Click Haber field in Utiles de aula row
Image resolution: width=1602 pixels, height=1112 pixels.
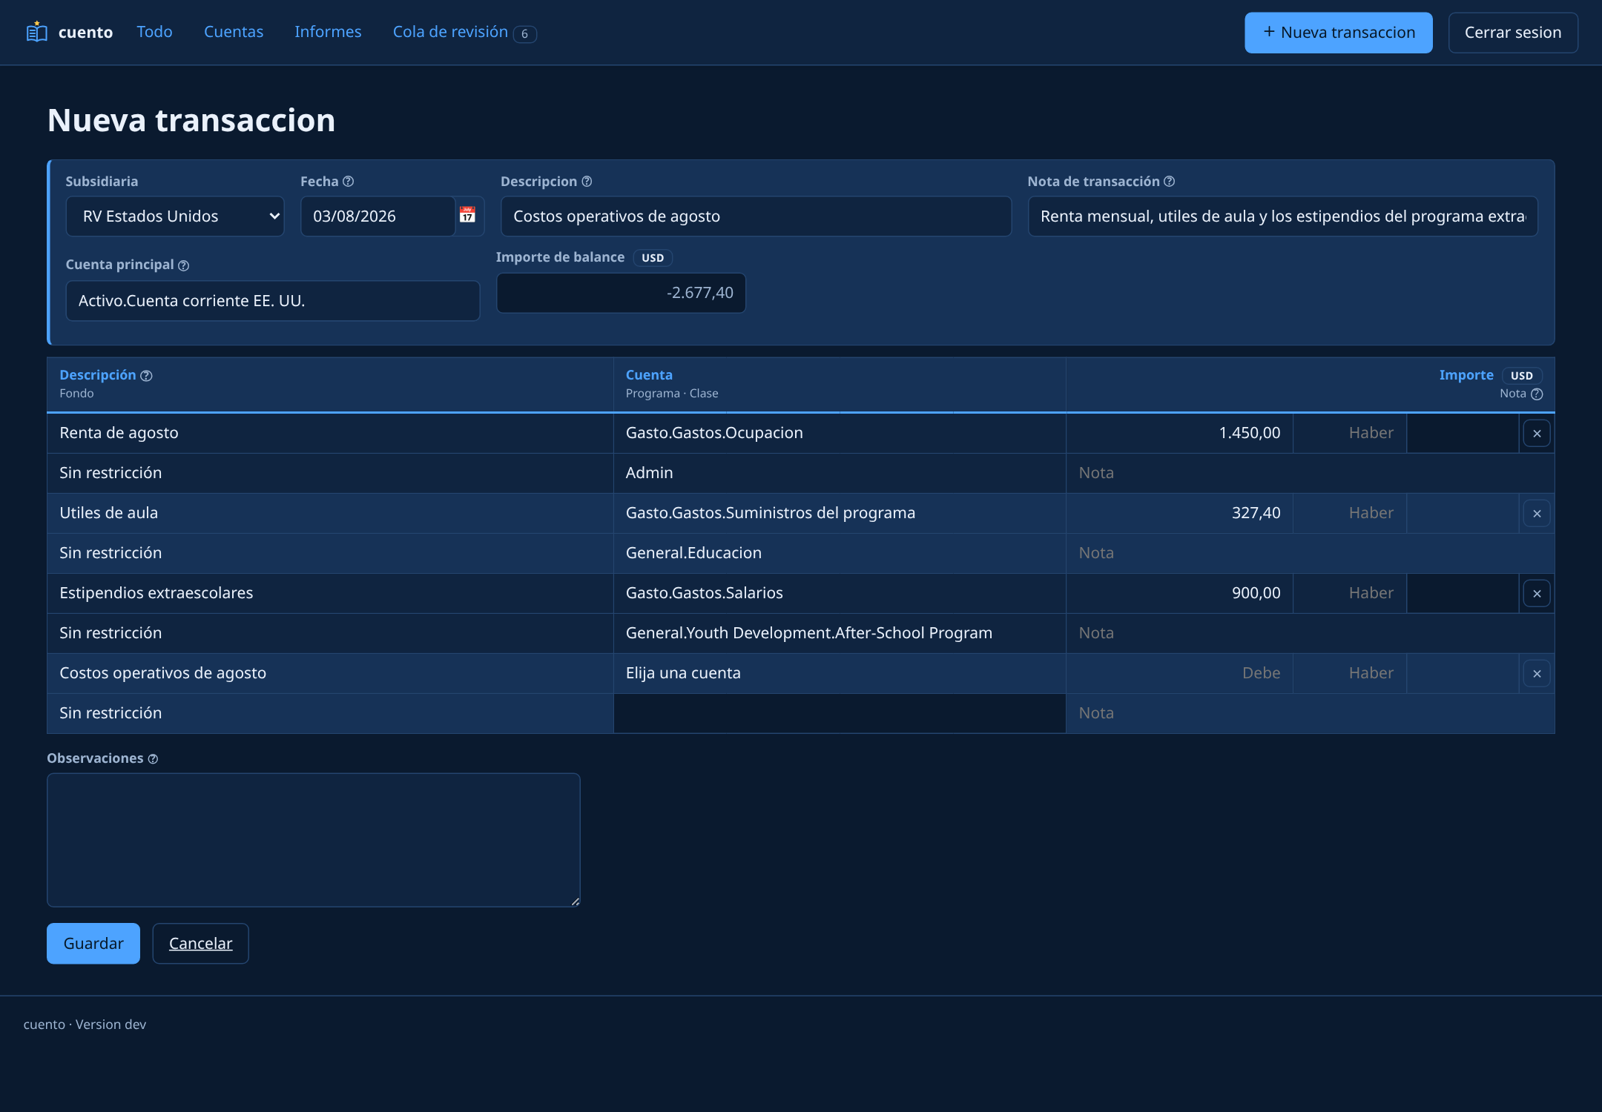(1349, 513)
